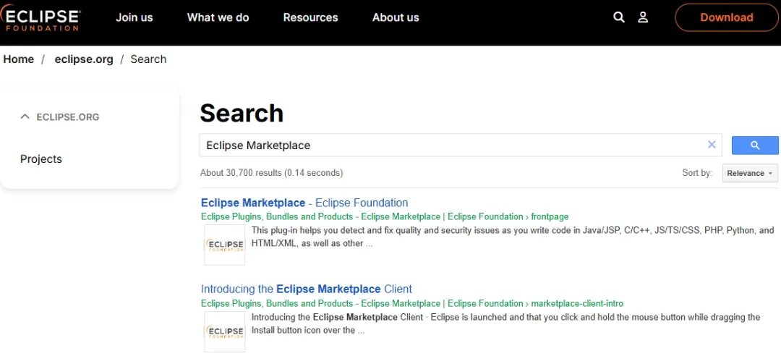Collapse the ECLIPSE.ORG sidebar section

point(60,117)
